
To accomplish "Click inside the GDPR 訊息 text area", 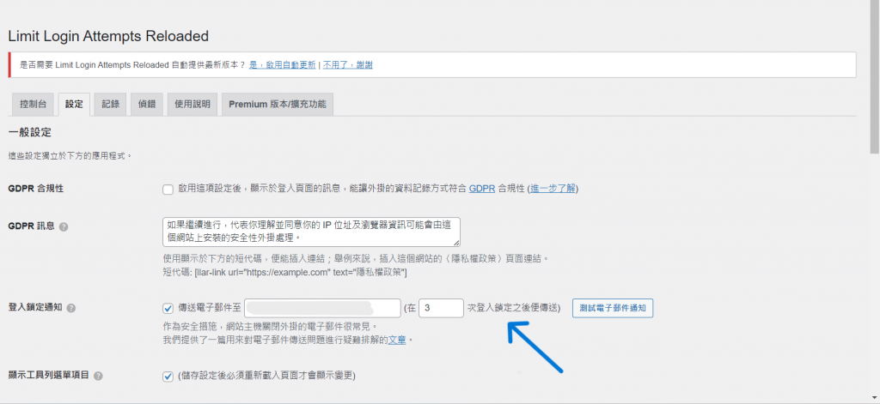I will coord(311,232).
